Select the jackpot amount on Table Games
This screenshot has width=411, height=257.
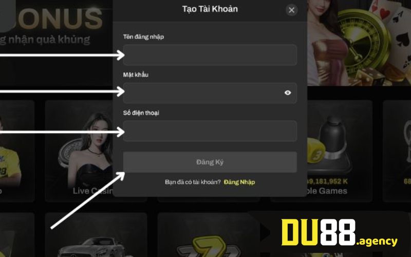coord(327,181)
